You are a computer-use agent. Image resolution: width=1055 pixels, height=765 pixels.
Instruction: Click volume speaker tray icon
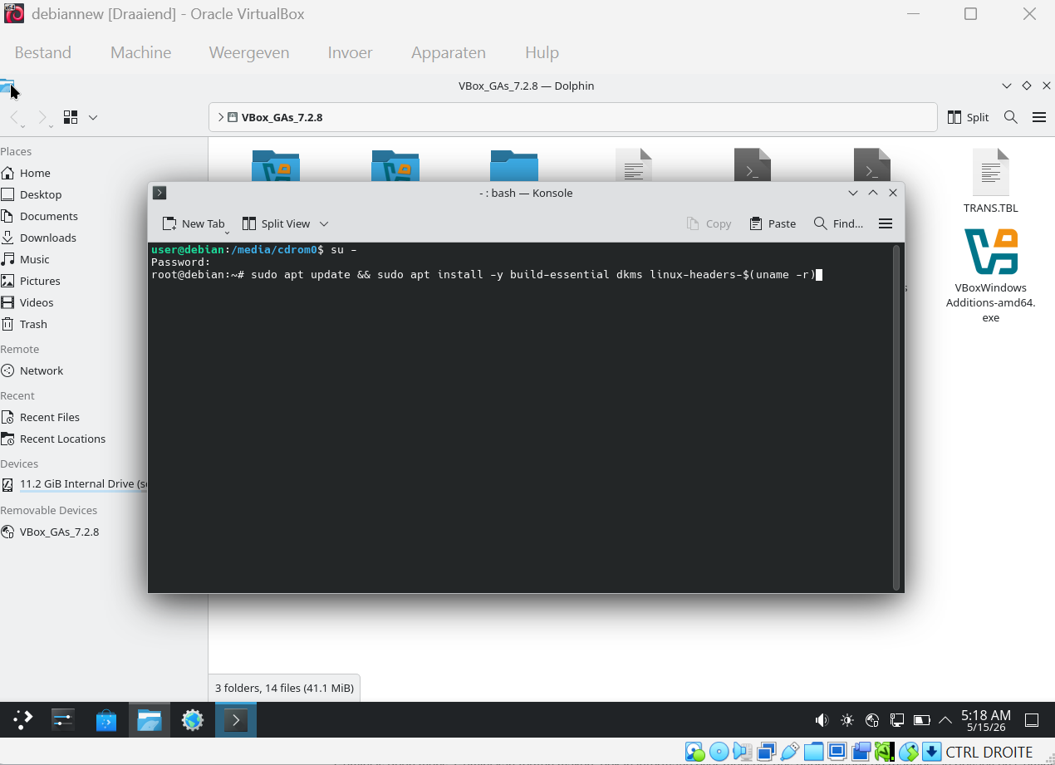tap(822, 720)
